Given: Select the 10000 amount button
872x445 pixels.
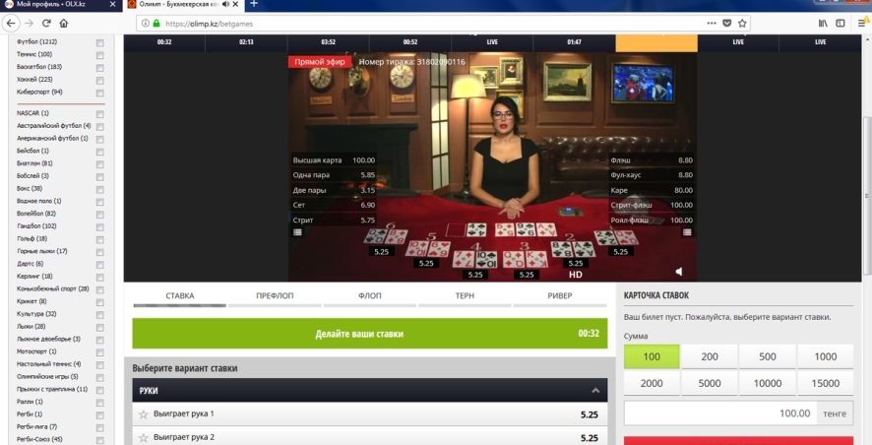Looking at the screenshot, I should [x=768, y=383].
